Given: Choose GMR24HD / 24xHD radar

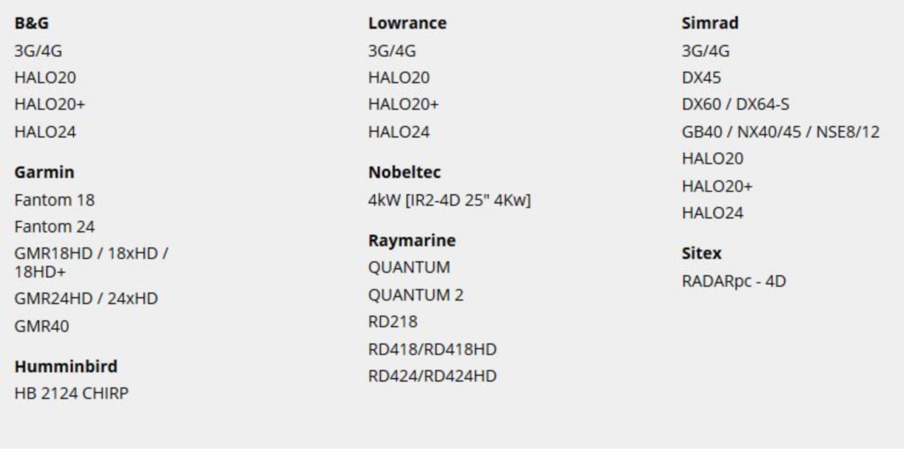Looking at the screenshot, I should coord(86,299).
